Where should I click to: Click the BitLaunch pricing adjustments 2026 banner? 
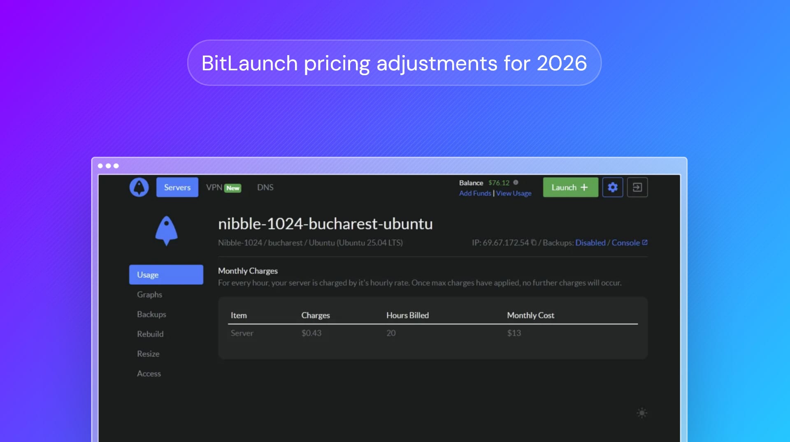(x=394, y=63)
